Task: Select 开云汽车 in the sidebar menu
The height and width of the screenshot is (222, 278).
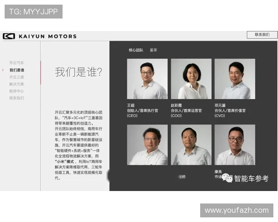Action: (17, 63)
